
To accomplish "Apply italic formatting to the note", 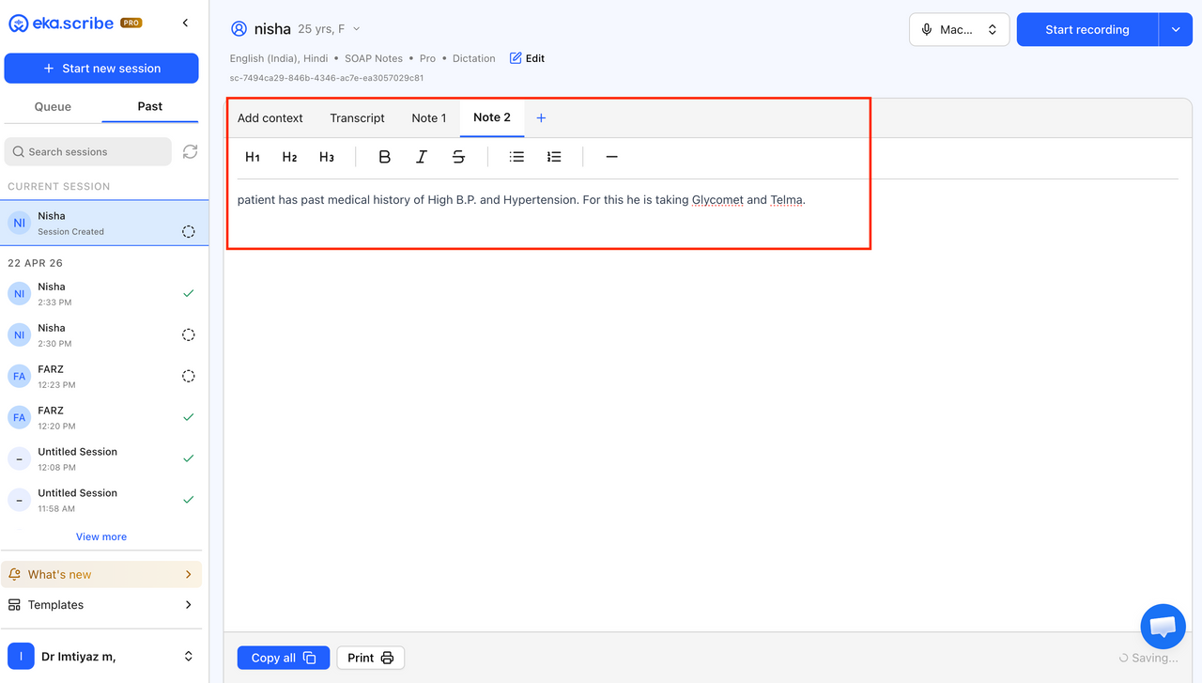I will click(422, 157).
